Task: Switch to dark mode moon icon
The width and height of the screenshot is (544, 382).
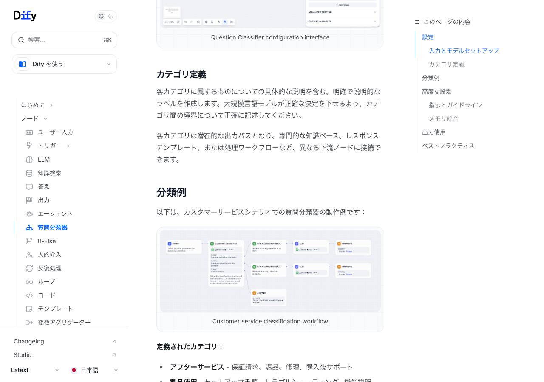Action: pos(111,16)
